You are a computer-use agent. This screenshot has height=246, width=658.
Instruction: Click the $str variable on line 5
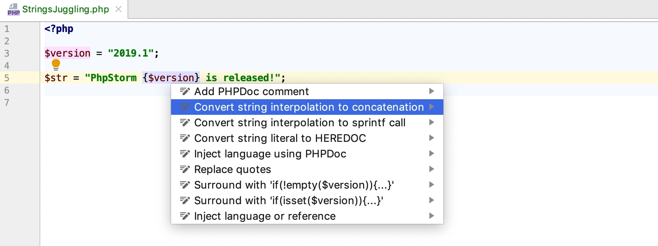[56, 78]
